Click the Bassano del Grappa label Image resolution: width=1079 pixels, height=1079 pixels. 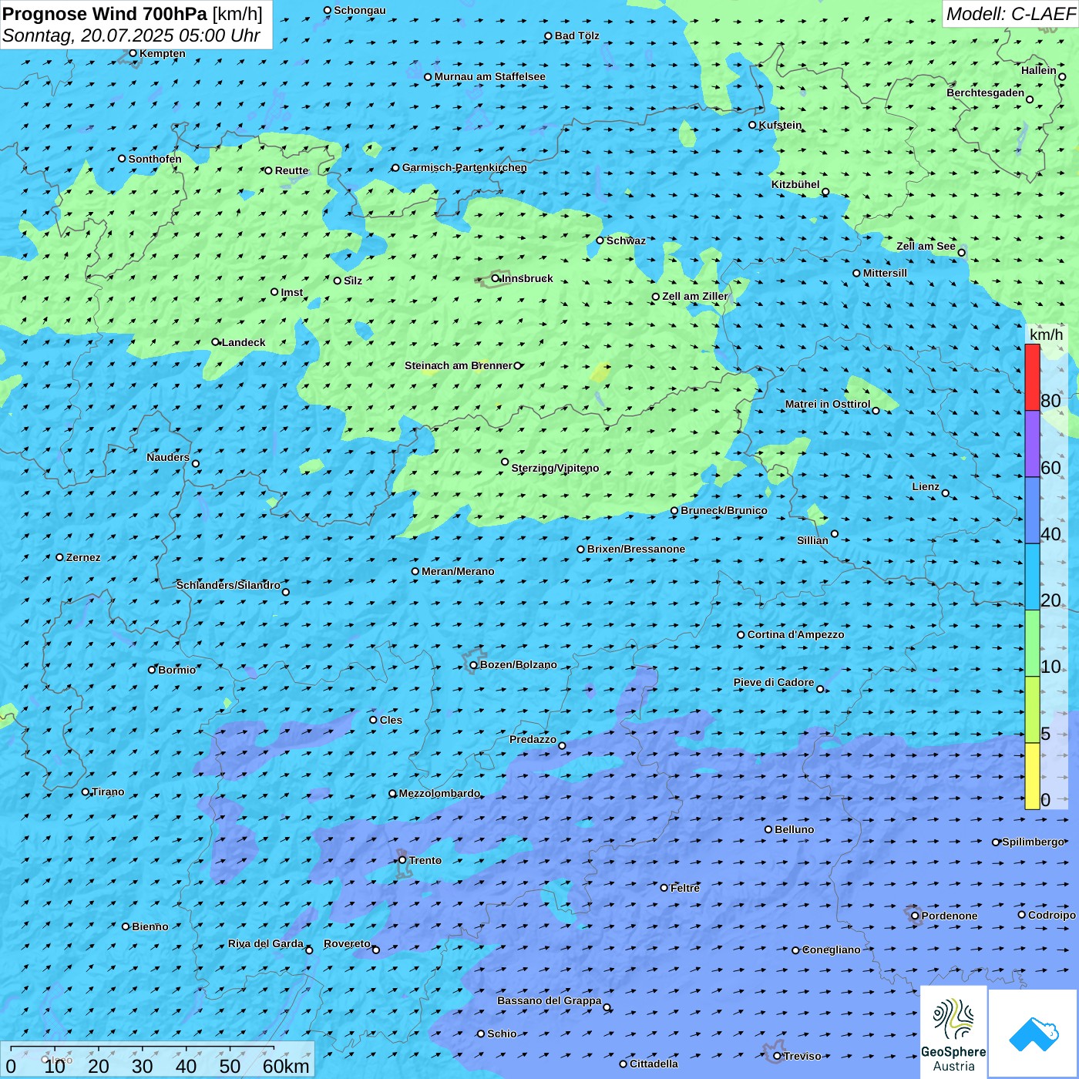click(549, 1000)
